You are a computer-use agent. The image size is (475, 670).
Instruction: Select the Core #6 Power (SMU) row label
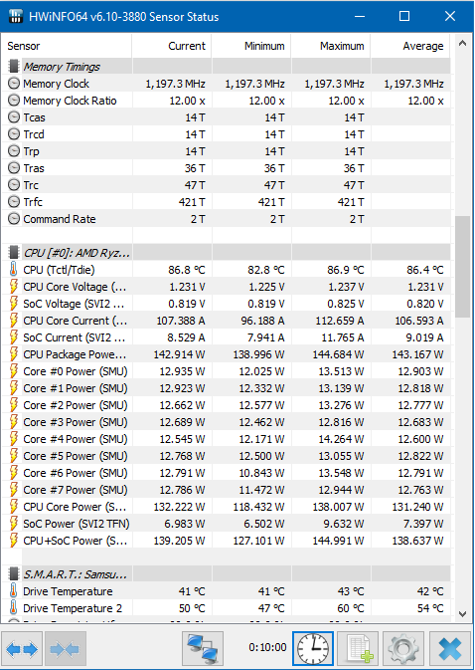pyautogui.click(x=76, y=473)
